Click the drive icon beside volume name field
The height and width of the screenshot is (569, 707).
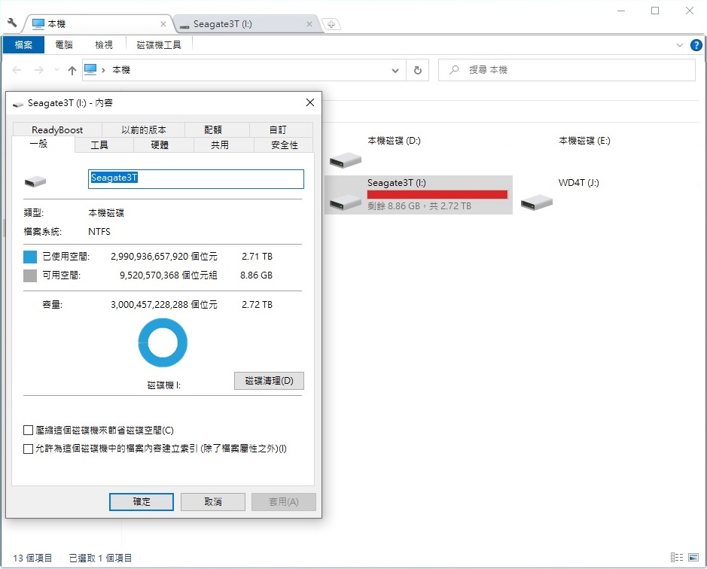tap(35, 181)
